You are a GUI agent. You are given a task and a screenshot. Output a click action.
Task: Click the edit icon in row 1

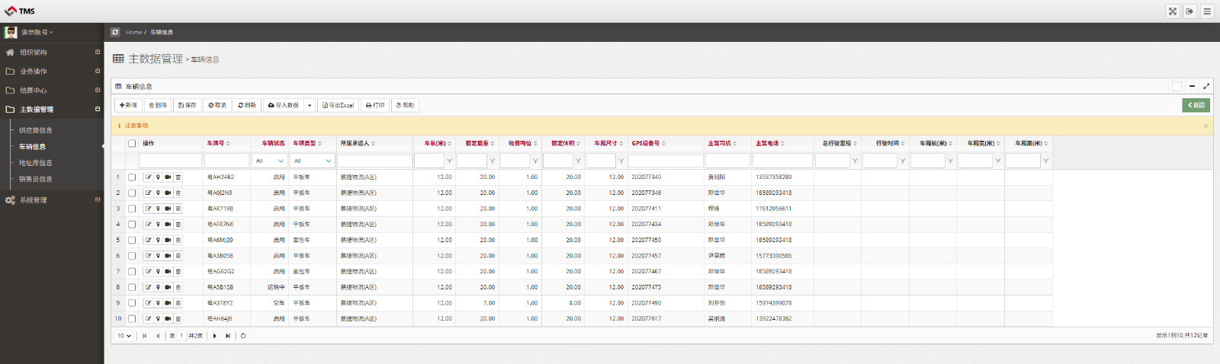coord(149,177)
